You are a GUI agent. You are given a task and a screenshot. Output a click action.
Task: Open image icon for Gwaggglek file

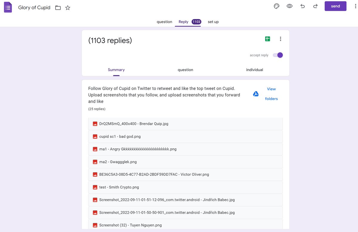tap(95, 162)
